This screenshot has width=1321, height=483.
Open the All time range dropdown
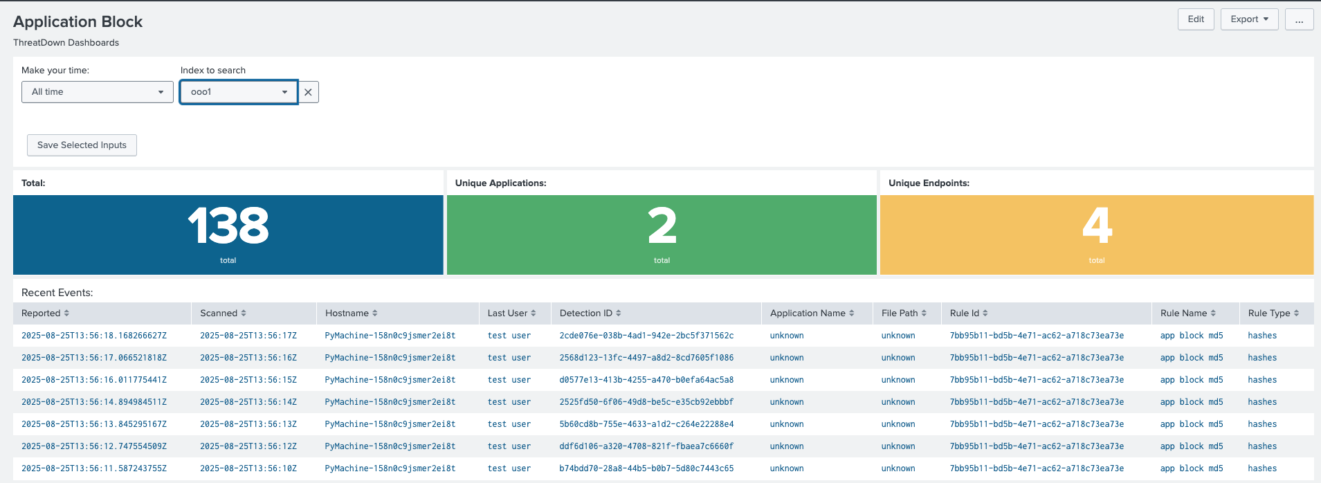(x=98, y=92)
